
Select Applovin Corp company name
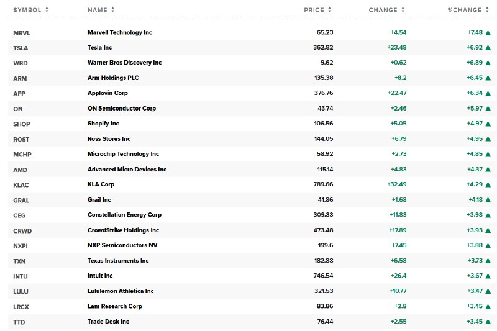click(x=107, y=93)
